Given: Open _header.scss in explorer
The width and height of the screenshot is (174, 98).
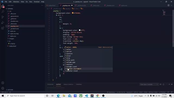Looking at the screenshot, I should (14, 21).
